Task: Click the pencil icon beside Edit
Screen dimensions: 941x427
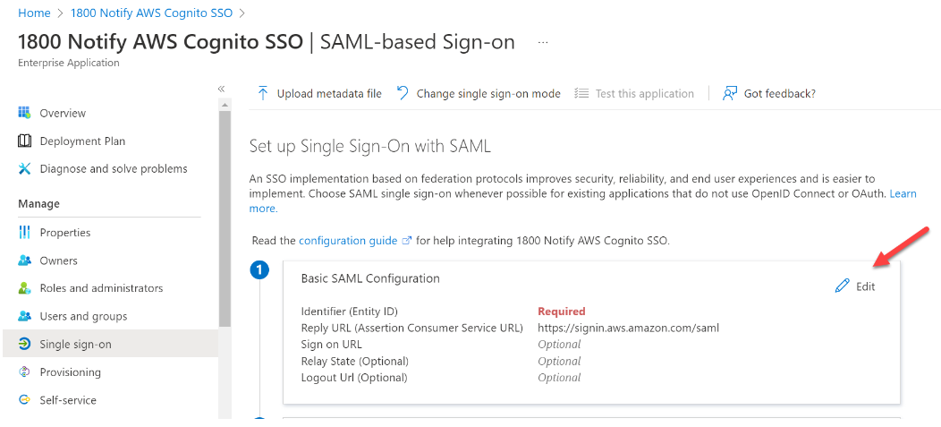Action: tap(843, 286)
